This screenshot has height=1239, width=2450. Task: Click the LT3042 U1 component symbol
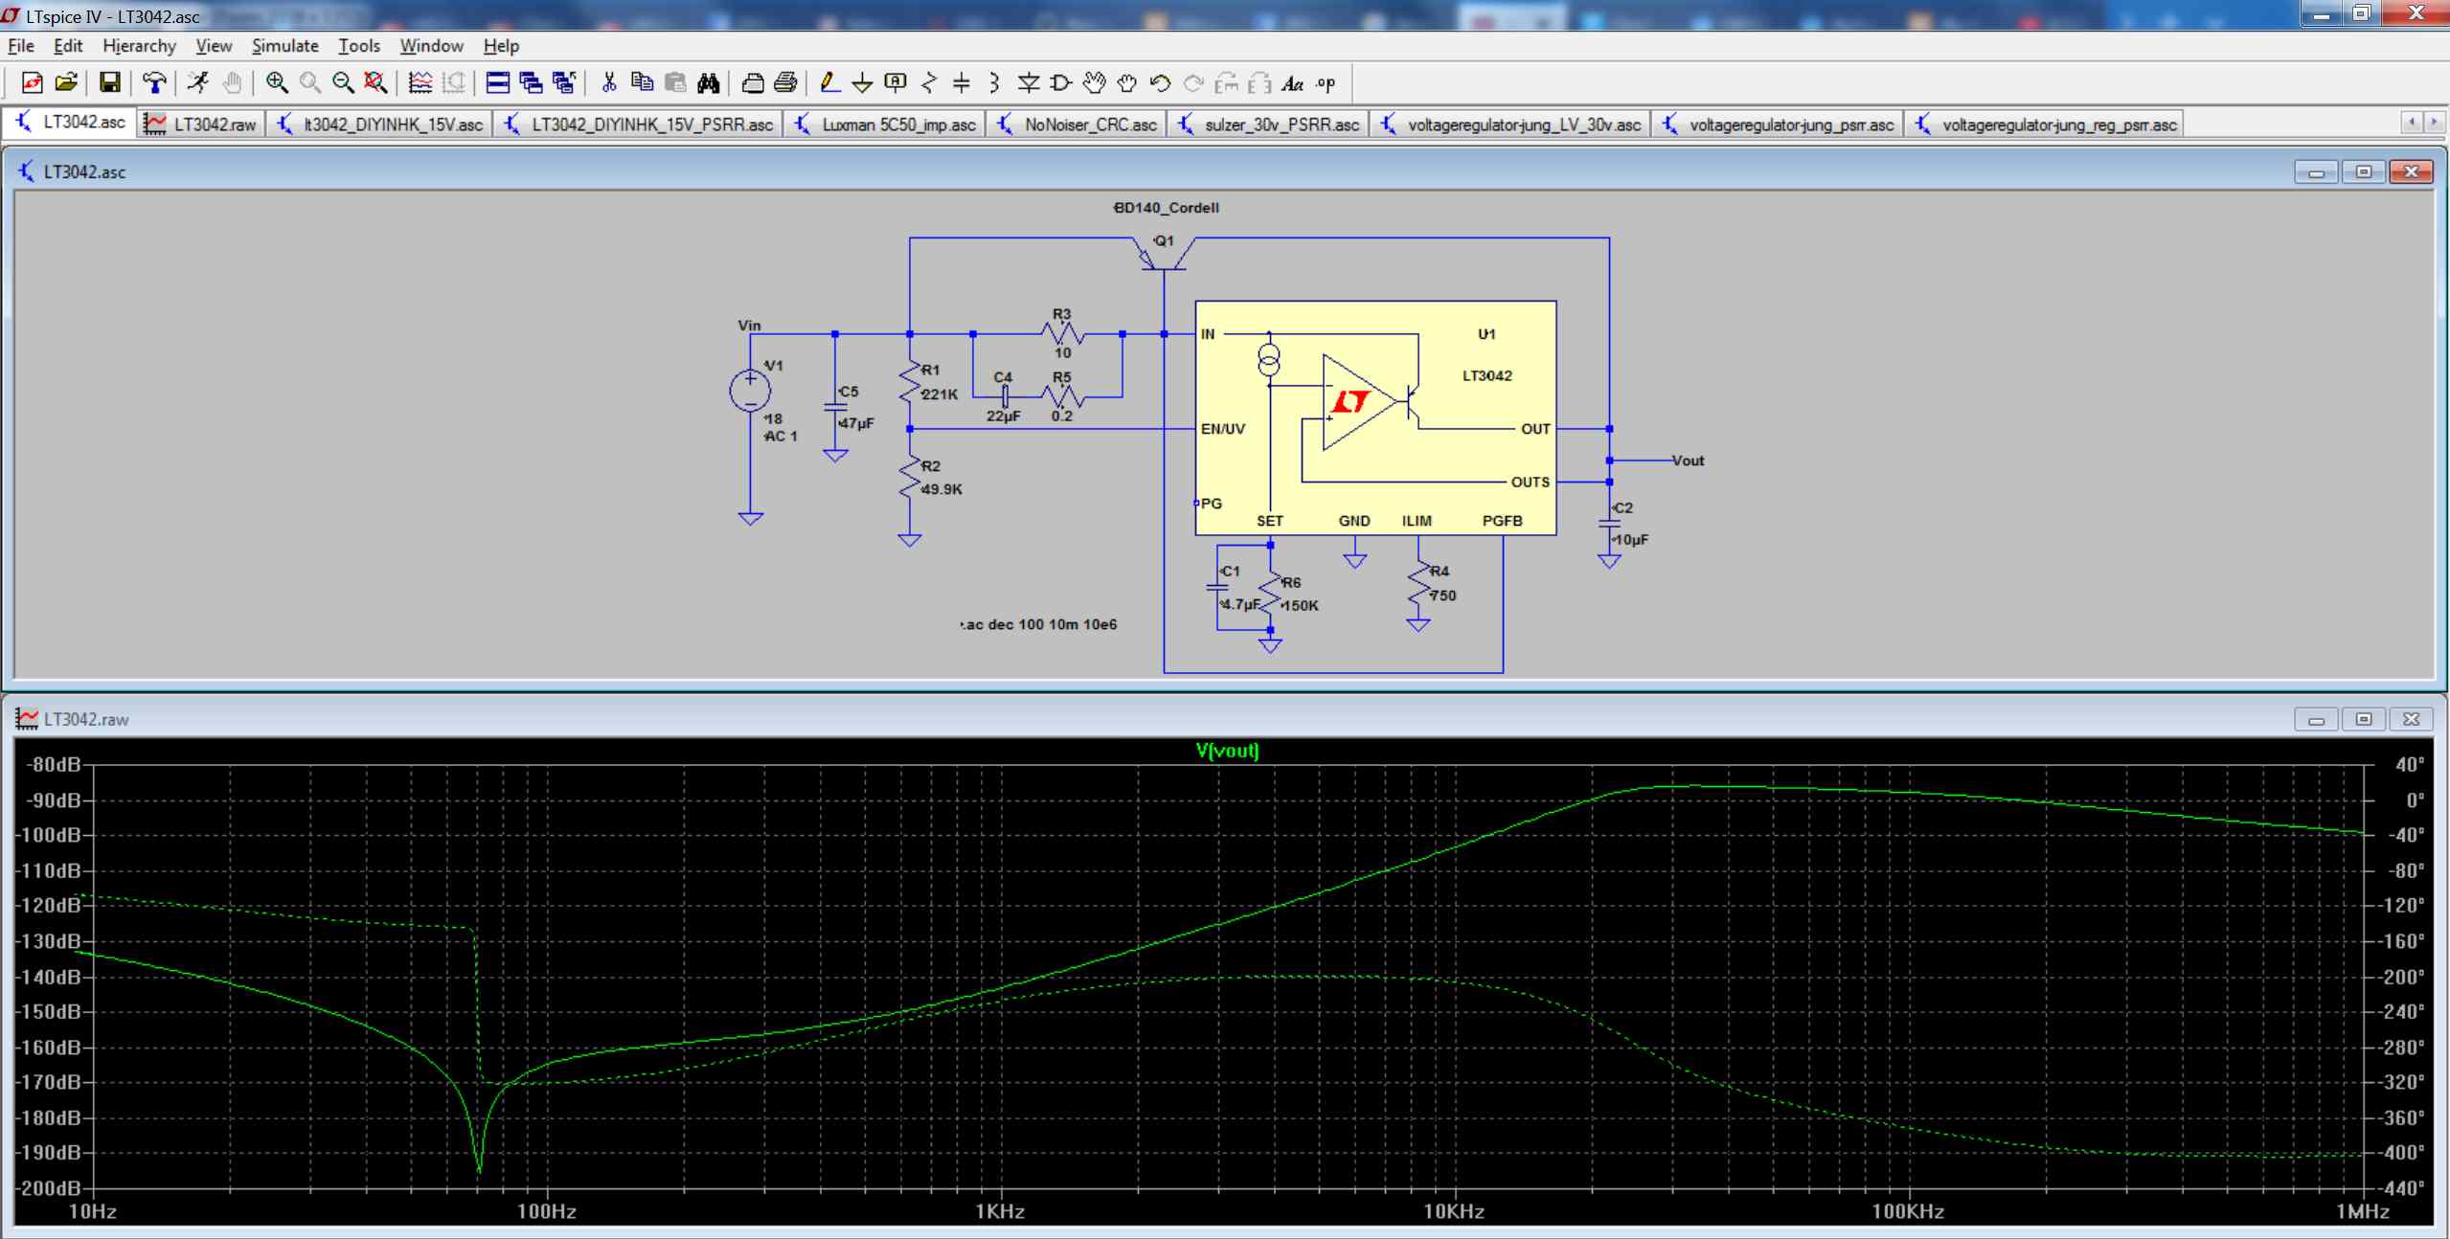click(1375, 417)
